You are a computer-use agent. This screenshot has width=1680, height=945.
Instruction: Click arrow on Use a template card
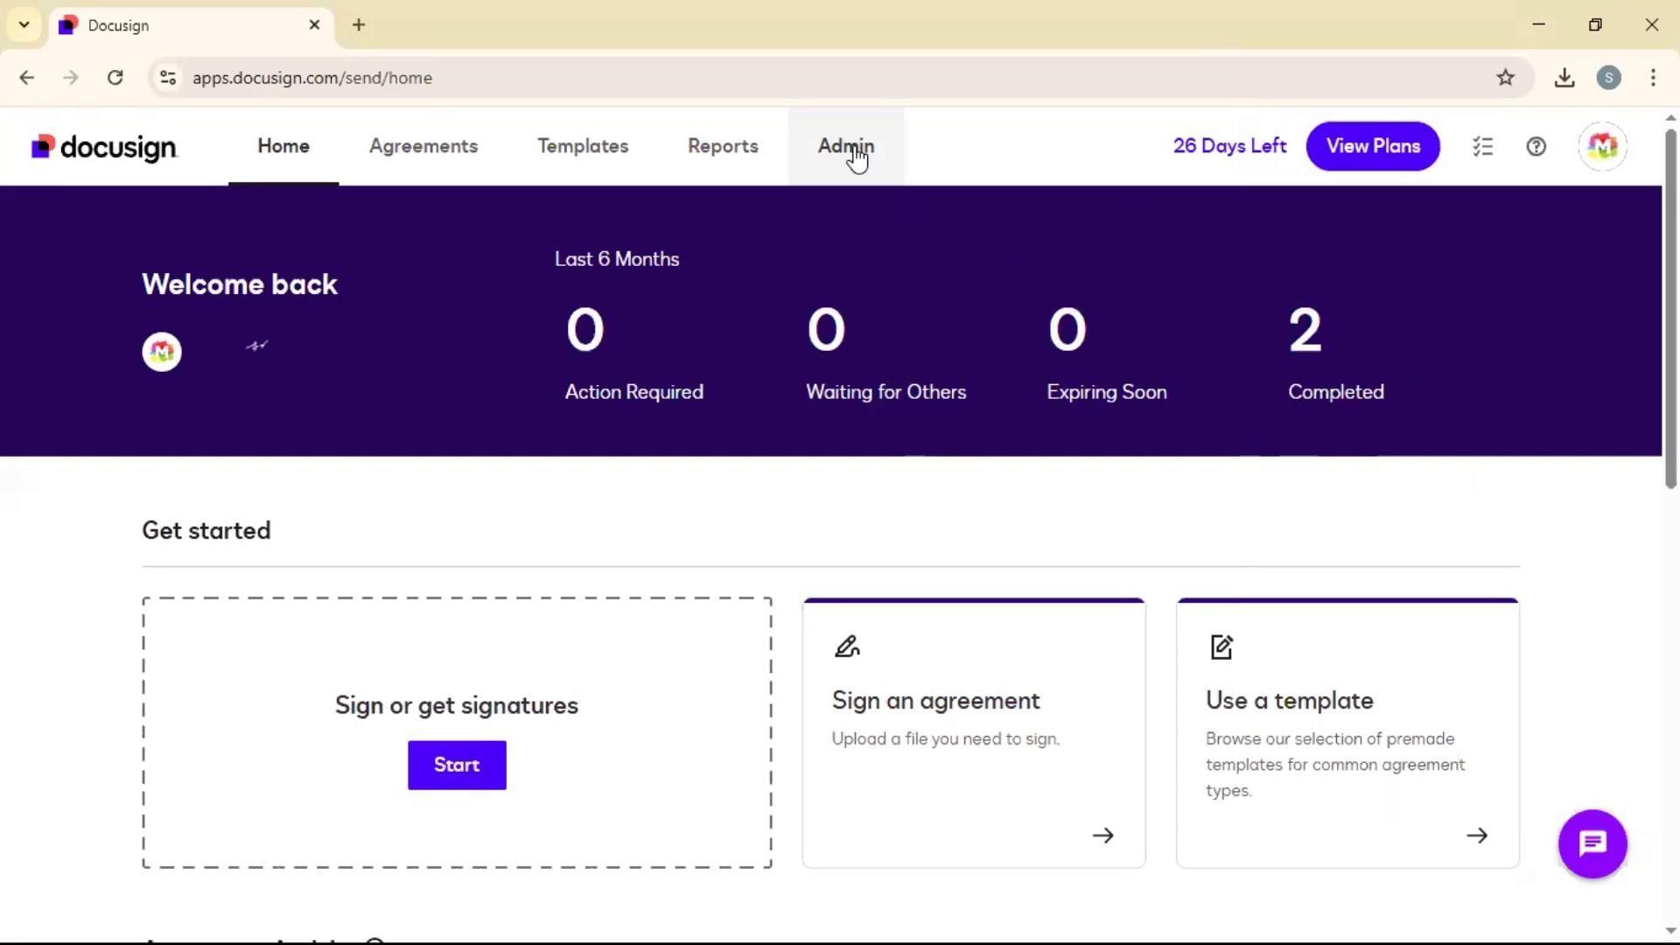click(1476, 836)
